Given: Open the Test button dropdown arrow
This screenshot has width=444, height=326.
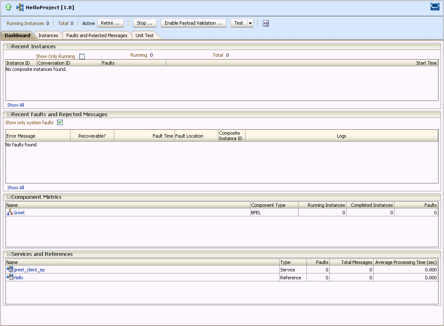Looking at the screenshot, I should [x=250, y=23].
